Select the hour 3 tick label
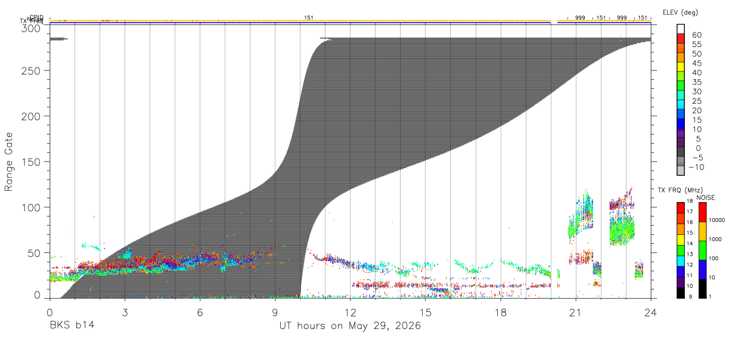Viewport: 732px width, 338px height. click(x=125, y=312)
